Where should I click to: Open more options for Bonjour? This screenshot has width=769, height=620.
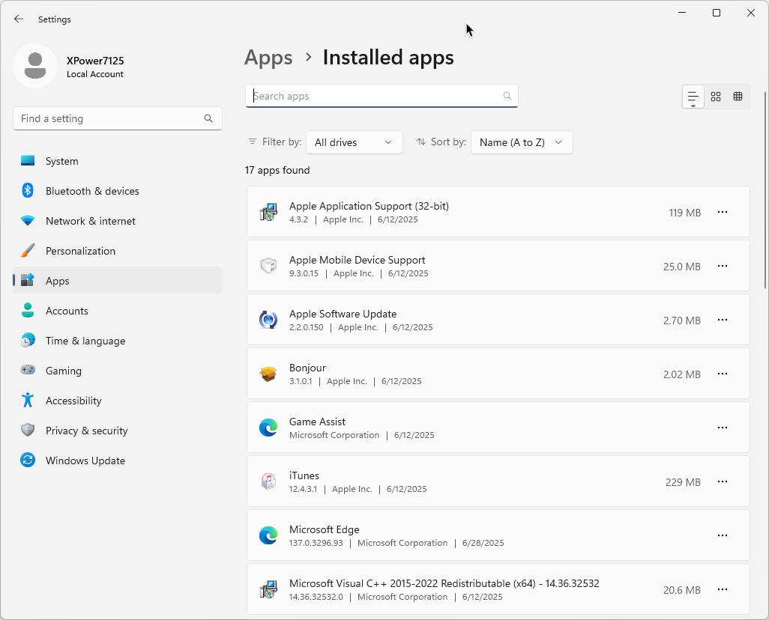coord(723,374)
